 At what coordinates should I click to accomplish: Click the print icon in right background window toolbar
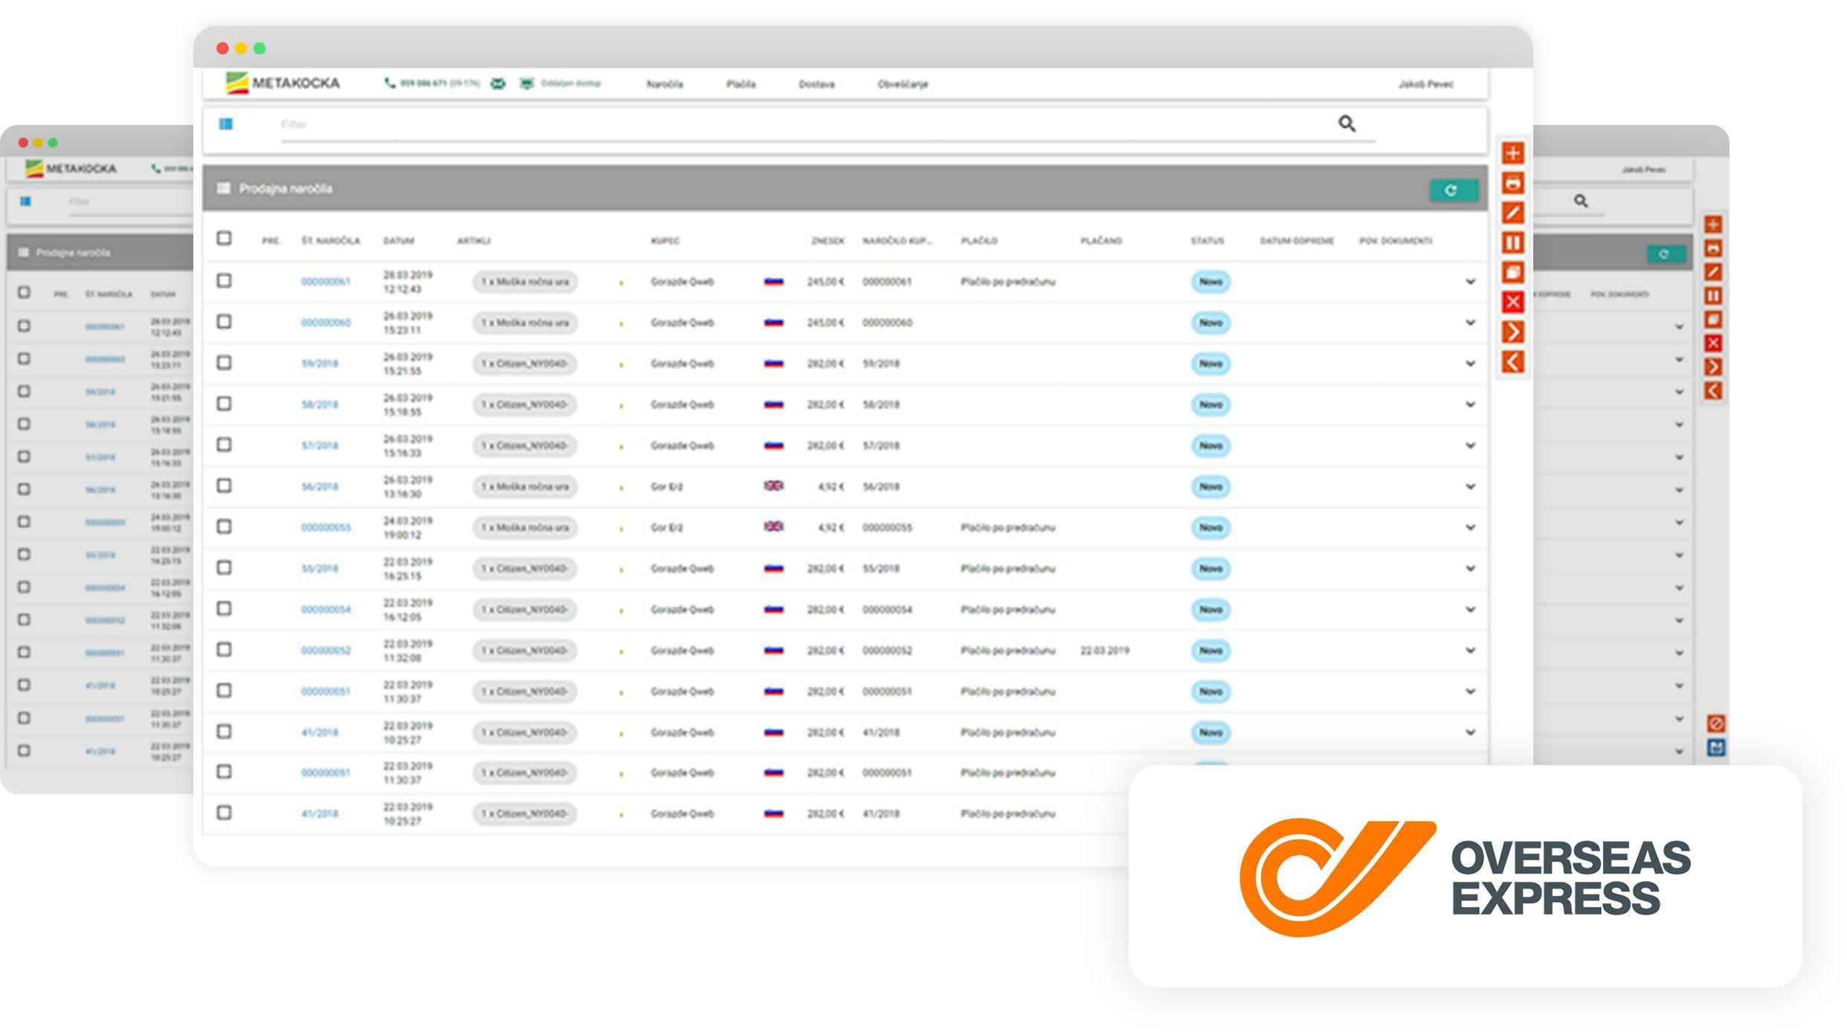click(x=1713, y=248)
